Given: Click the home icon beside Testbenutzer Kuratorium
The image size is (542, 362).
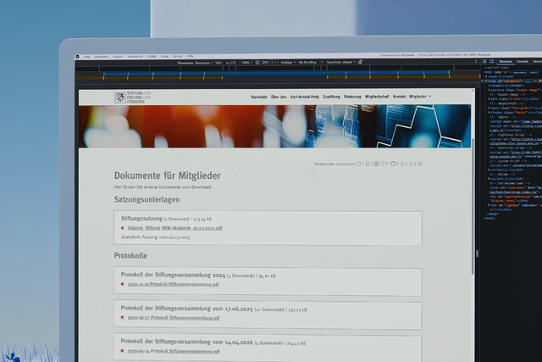Looking at the screenshot, I should [359, 164].
